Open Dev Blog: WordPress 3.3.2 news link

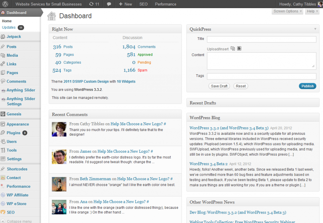pos(238,213)
